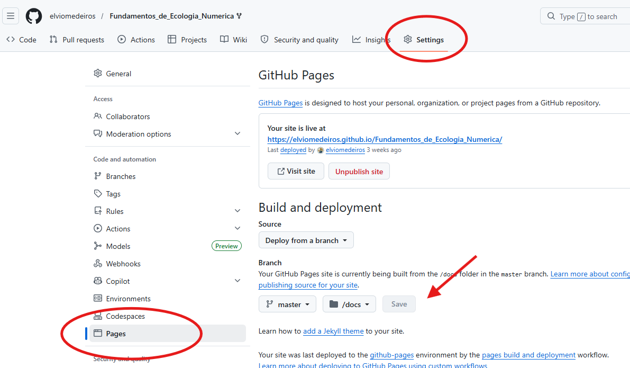Viewport: 630px width, 368px height.
Task: Click the elviomedeiros deployer link
Action: [x=345, y=150]
